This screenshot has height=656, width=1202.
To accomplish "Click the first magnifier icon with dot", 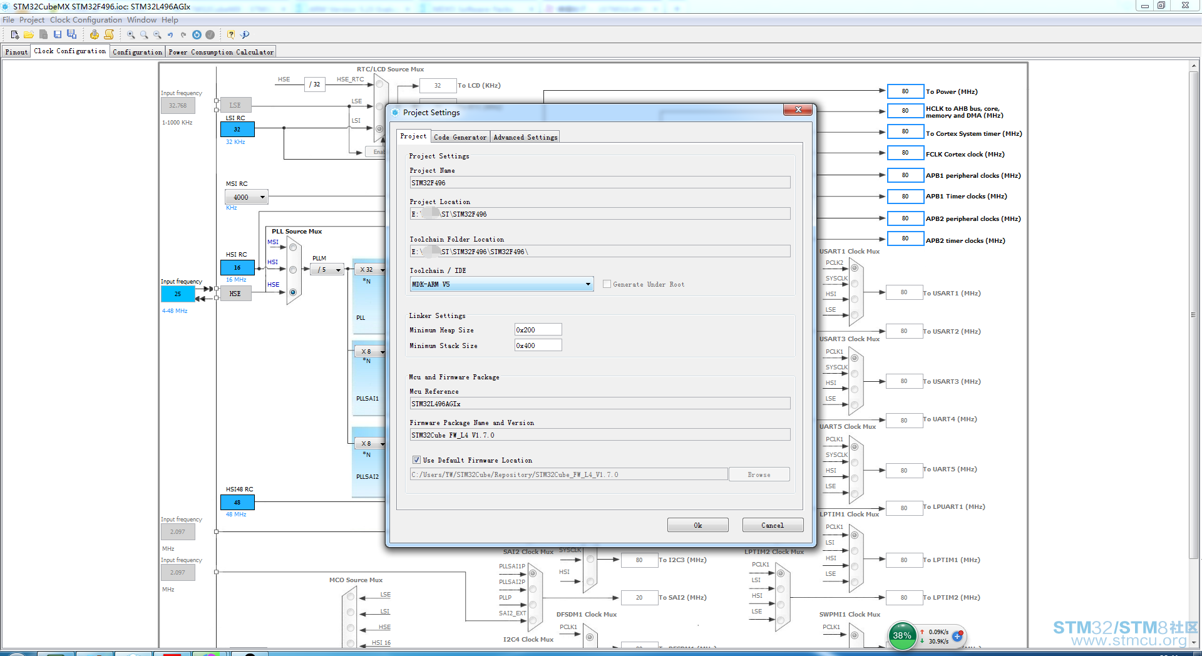I will [x=131, y=35].
